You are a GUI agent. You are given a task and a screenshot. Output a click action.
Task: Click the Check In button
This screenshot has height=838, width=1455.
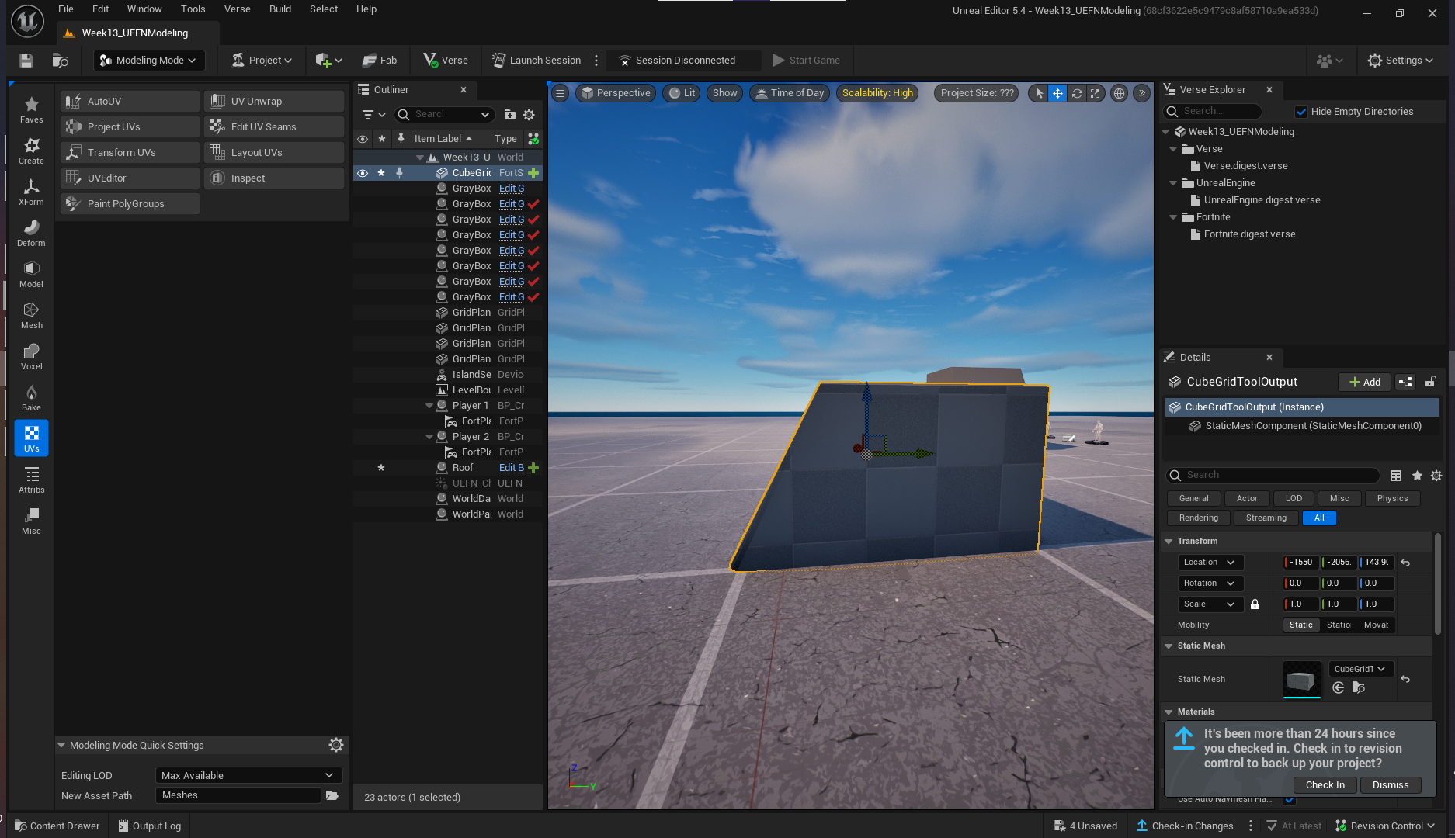[x=1325, y=785]
